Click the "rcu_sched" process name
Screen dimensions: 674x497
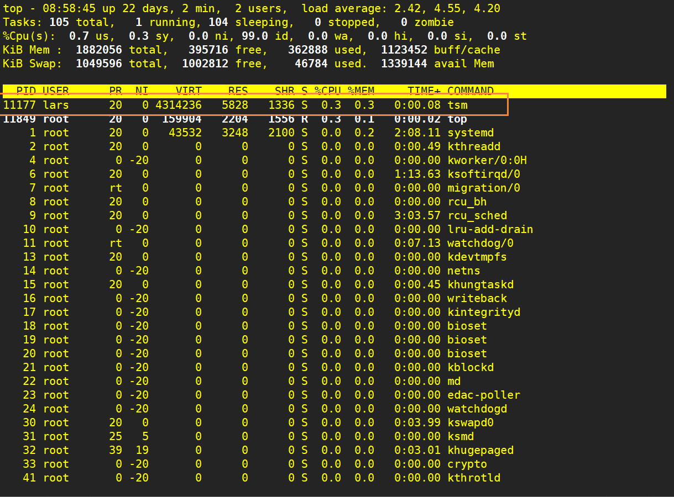pyautogui.click(x=477, y=215)
